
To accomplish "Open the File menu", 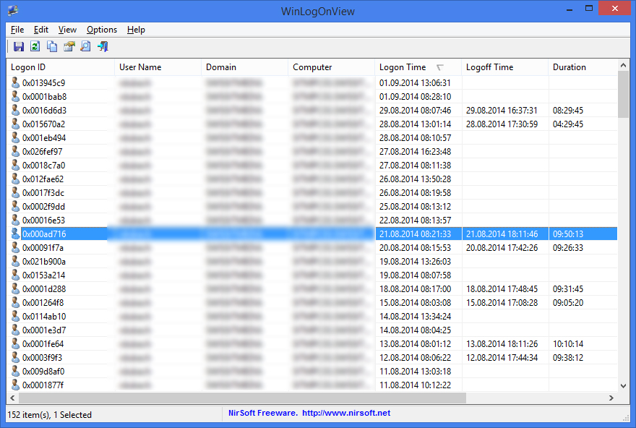I will pyautogui.click(x=17, y=30).
